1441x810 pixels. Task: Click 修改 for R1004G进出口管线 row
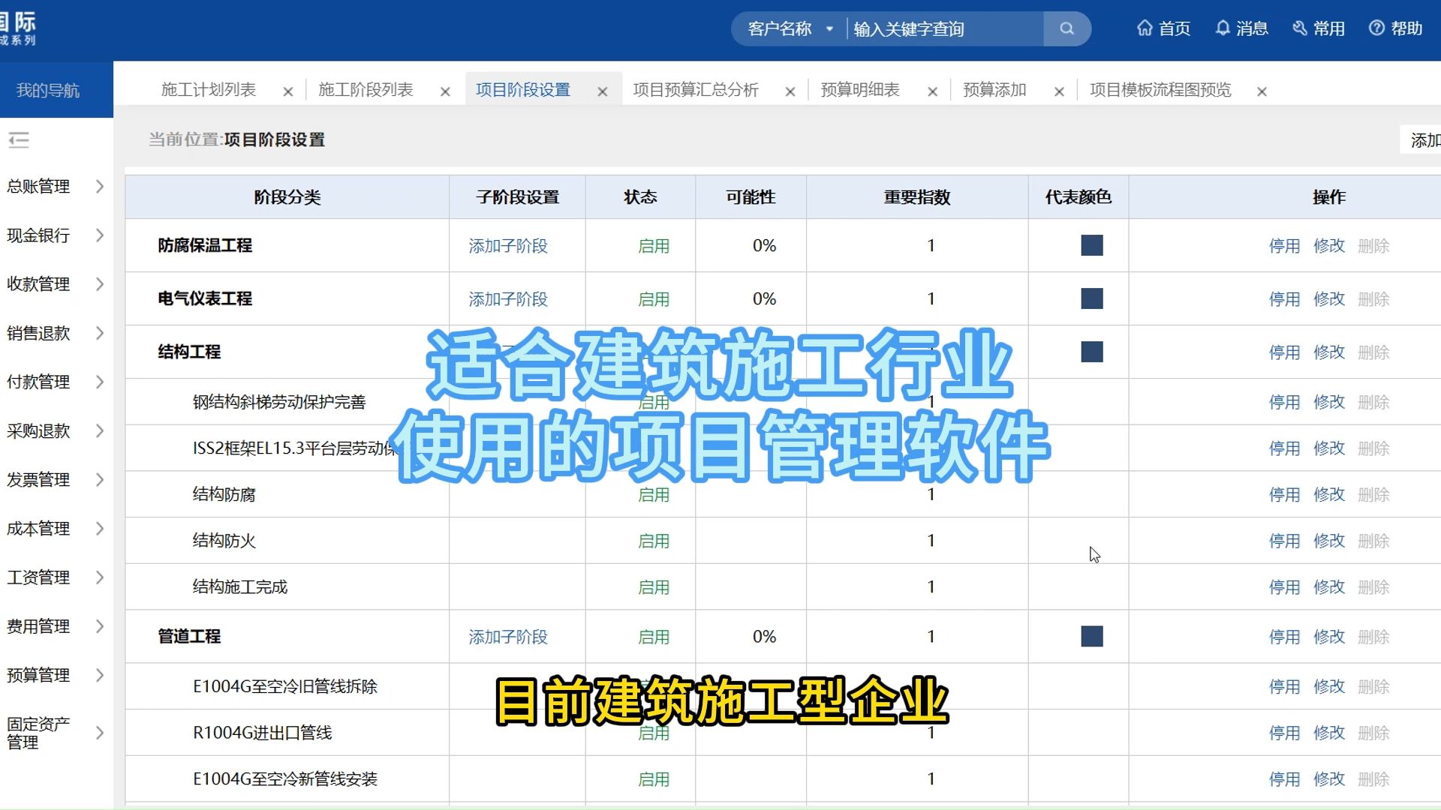[1329, 733]
